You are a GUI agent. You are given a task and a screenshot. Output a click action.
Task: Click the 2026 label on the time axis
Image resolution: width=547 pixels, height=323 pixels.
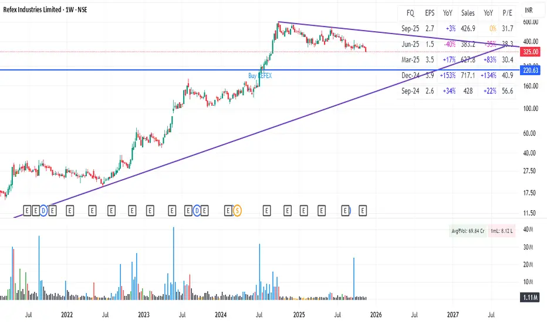tap(376, 315)
